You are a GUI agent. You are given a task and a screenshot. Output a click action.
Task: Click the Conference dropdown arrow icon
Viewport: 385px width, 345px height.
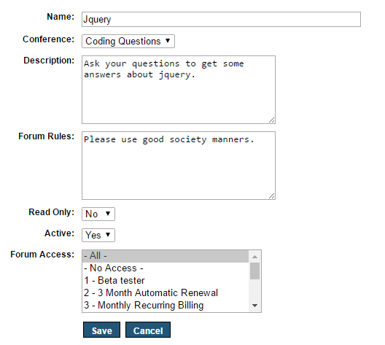click(x=168, y=41)
